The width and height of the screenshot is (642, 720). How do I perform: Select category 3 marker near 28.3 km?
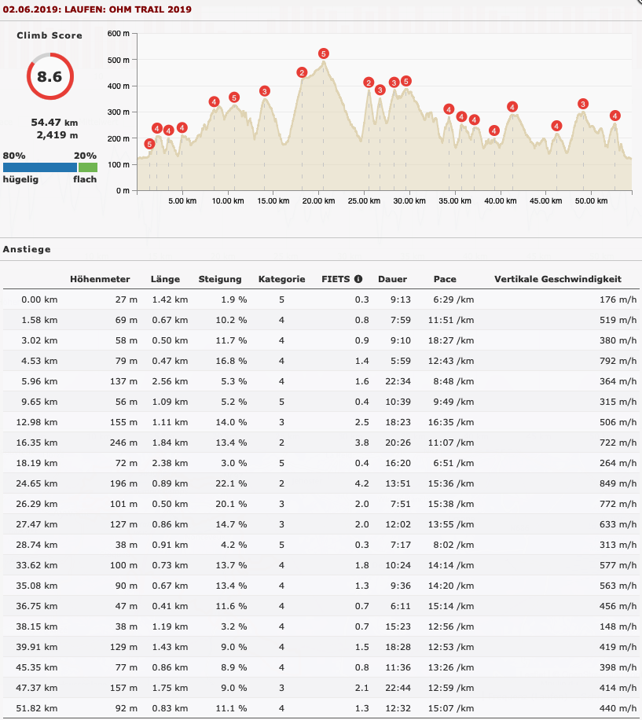pos(394,83)
